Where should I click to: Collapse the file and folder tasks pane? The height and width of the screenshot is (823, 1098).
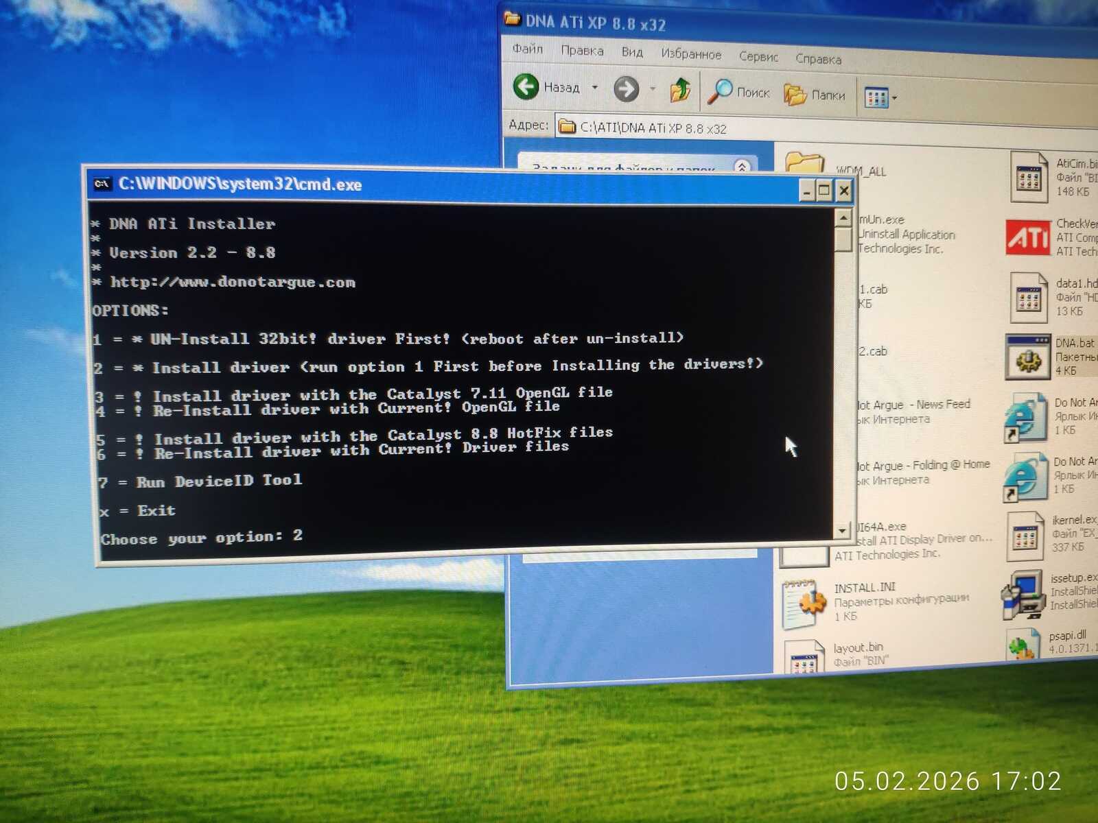742,167
